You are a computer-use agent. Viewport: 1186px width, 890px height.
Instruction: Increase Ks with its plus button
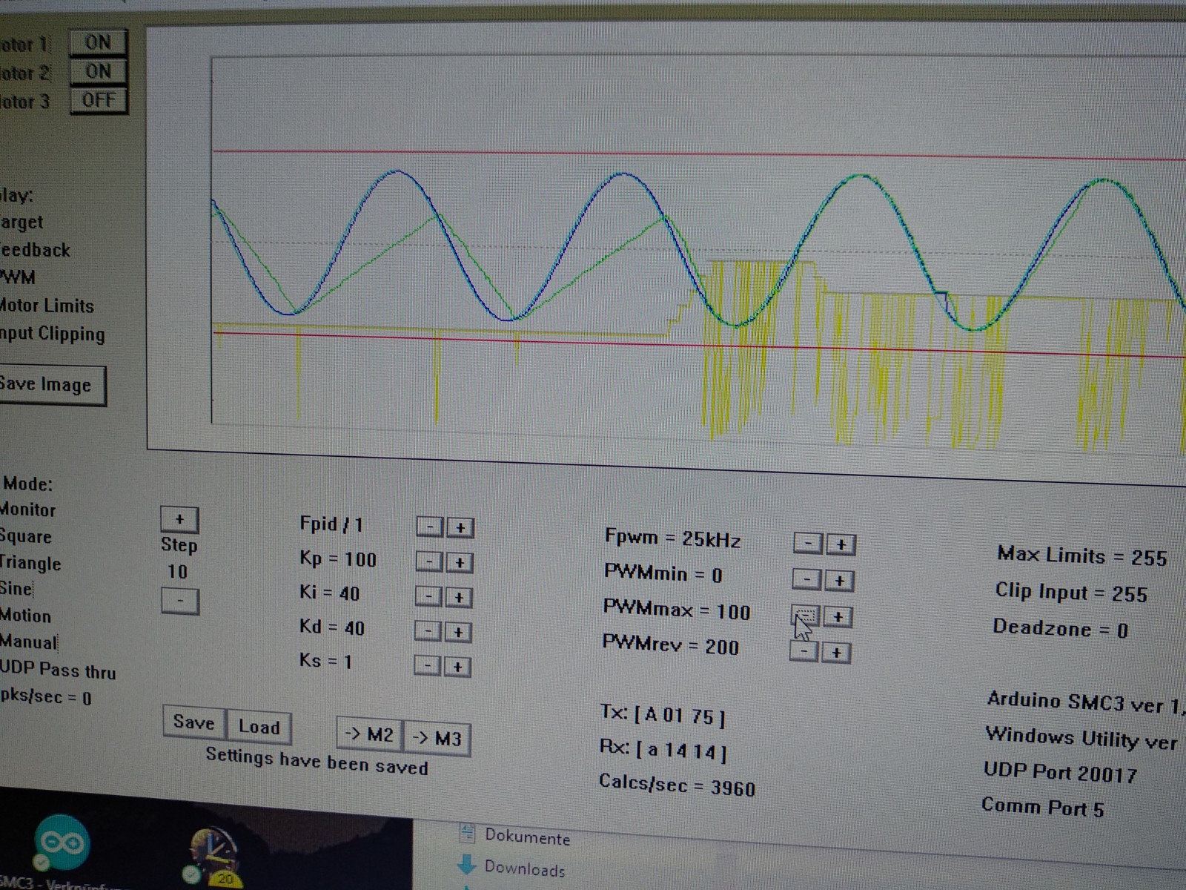[x=457, y=666]
